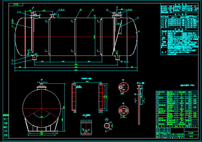Select the third internal stiffening ring
This screenshot has width=202, height=142.
pyautogui.click(x=101, y=37)
